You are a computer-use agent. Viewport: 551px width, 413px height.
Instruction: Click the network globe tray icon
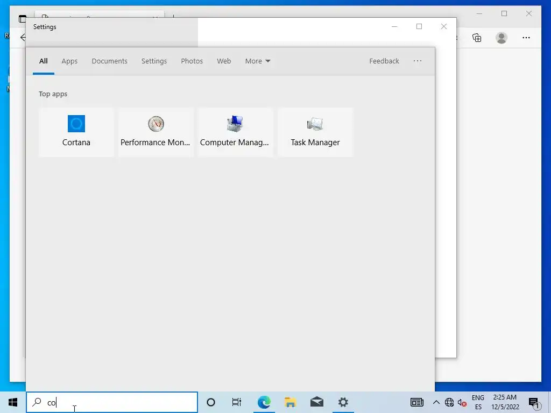point(449,402)
